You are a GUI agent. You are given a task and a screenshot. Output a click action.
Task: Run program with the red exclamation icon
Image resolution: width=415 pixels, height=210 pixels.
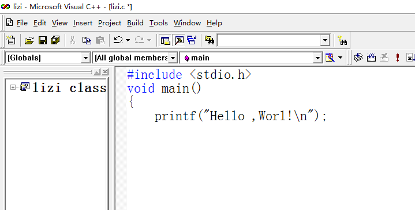point(397,58)
